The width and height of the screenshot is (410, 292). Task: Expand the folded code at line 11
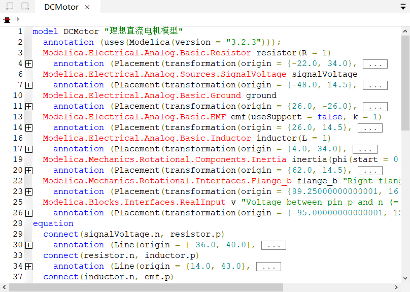(29, 107)
